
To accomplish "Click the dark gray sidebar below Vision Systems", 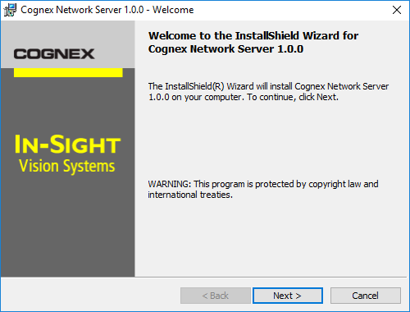I will click(x=67, y=224).
